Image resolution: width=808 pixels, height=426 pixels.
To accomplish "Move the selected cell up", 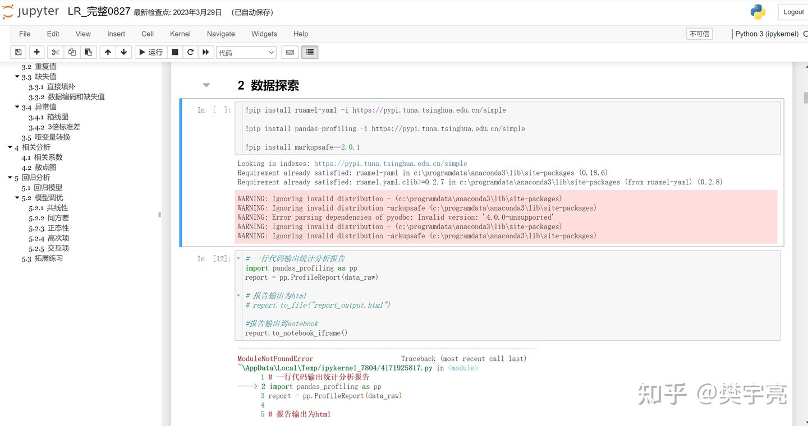I will (x=107, y=52).
